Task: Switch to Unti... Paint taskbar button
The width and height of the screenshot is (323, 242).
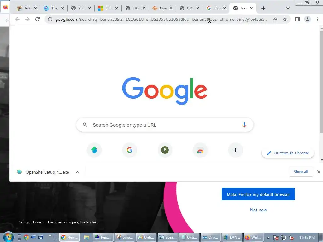Action: (146, 237)
